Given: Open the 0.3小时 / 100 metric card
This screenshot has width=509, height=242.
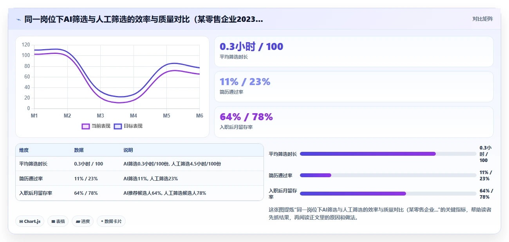Looking at the screenshot, I should (354, 52).
